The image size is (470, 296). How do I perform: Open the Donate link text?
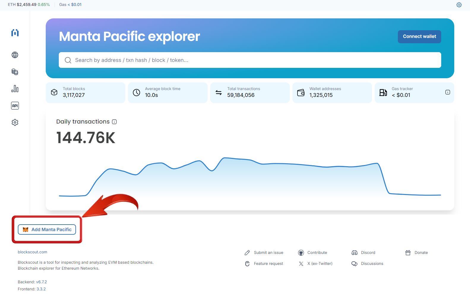tap(421, 253)
